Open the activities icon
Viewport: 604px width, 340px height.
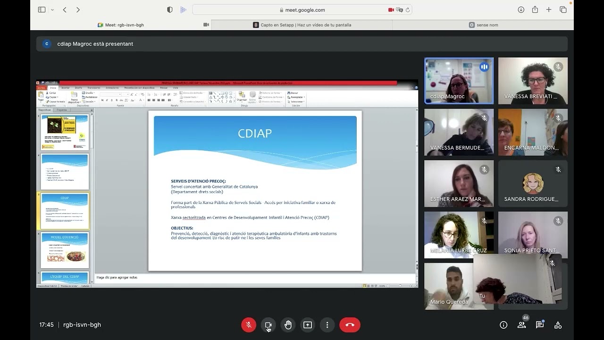(x=558, y=325)
